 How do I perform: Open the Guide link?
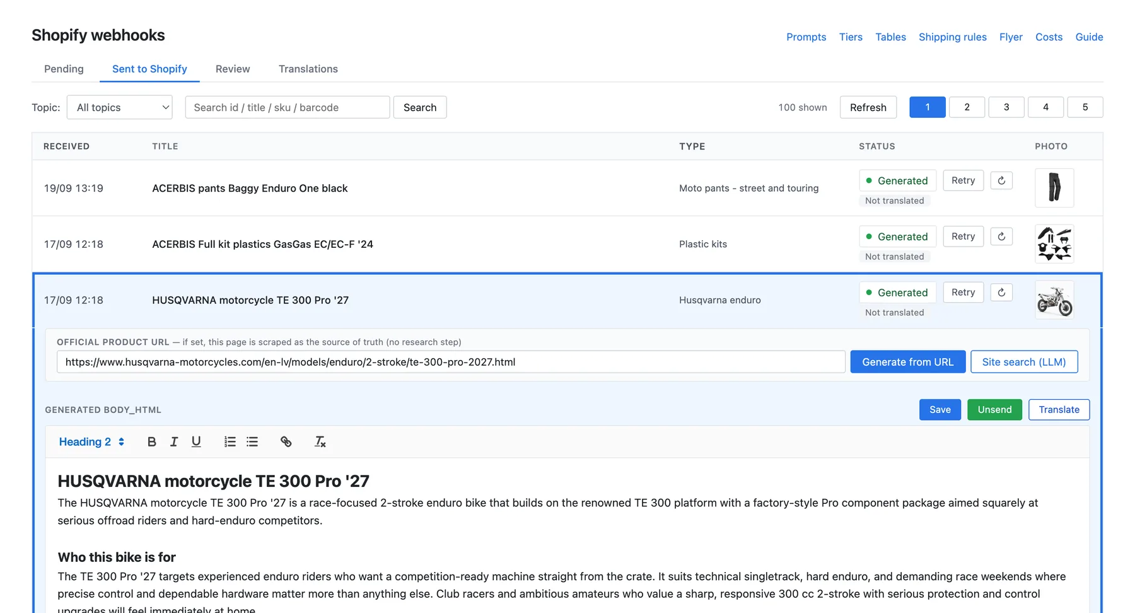[1089, 37]
